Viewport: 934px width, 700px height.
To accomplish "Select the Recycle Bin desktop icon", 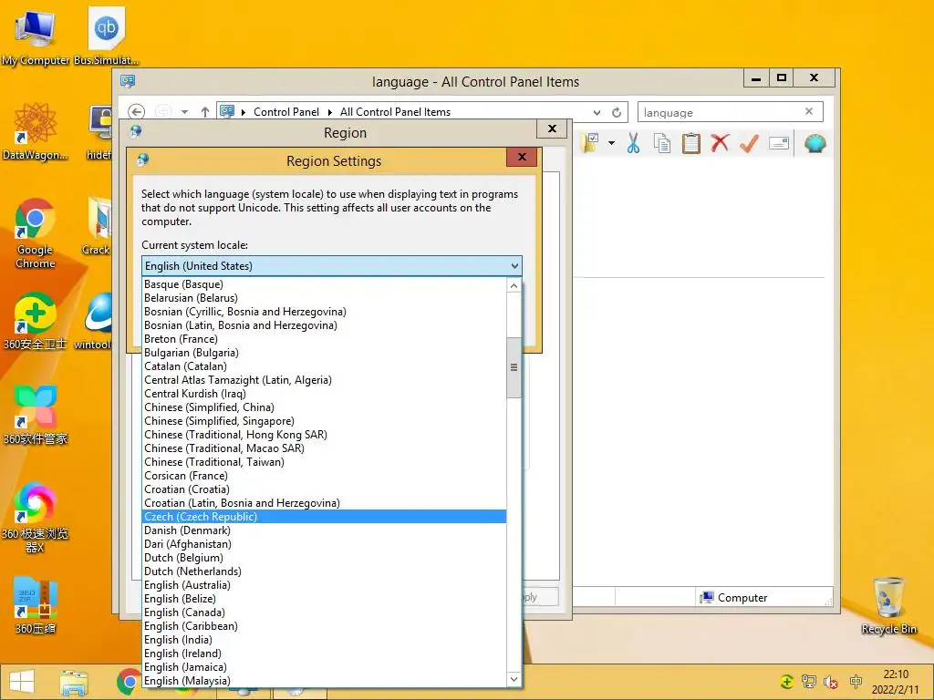I will pyautogui.click(x=888, y=605).
